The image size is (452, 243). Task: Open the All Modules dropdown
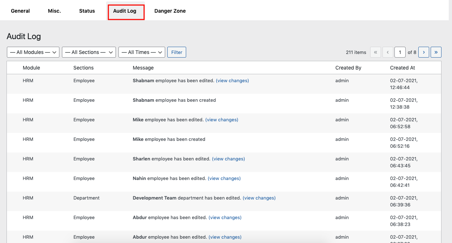[x=33, y=52]
